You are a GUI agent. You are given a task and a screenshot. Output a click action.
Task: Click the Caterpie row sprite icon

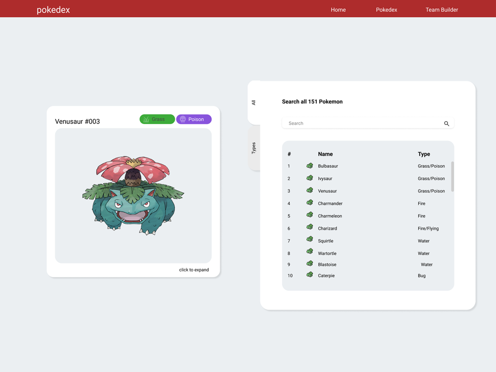coord(310,275)
